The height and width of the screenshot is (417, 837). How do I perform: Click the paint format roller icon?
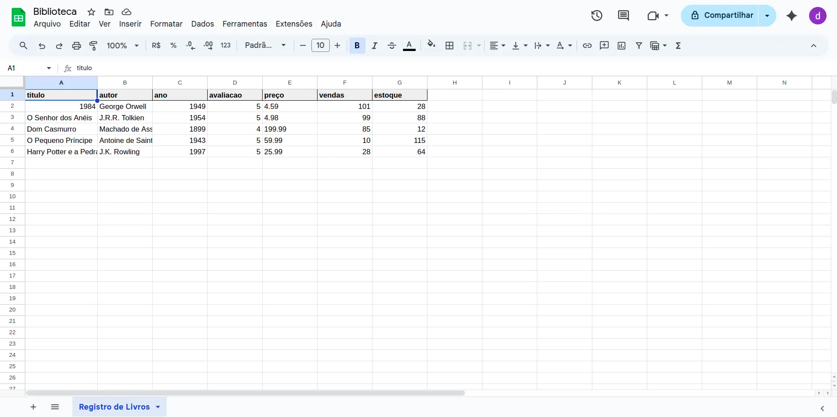[x=93, y=45]
